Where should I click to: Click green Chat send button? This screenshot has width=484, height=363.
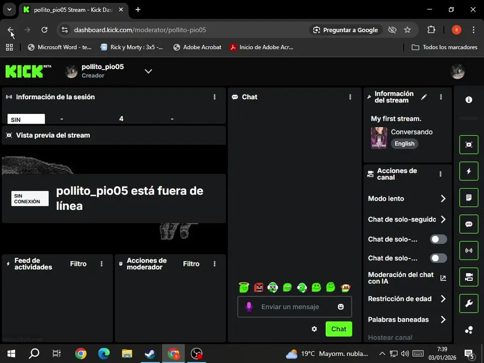click(x=339, y=329)
